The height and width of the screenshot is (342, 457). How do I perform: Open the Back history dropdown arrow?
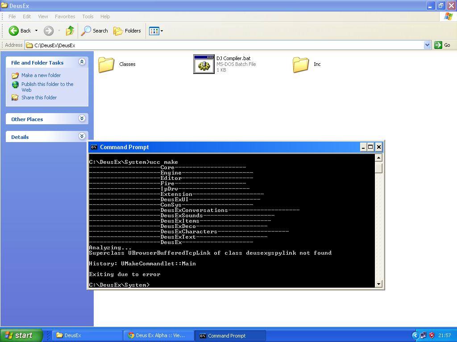point(37,31)
